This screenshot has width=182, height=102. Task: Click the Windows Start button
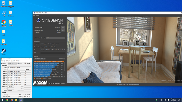tap(2, 100)
